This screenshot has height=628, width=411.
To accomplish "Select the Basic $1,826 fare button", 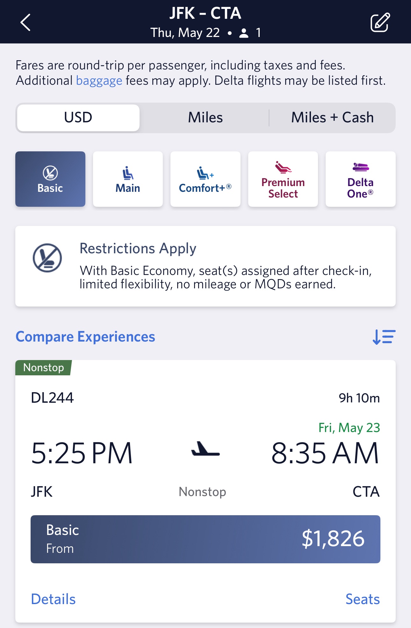I will click(x=205, y=539).
